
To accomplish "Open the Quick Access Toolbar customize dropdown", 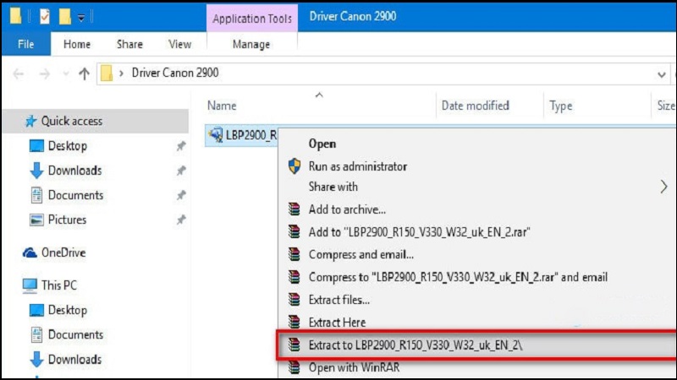I will pyautogui.click(x=80, y=17).
